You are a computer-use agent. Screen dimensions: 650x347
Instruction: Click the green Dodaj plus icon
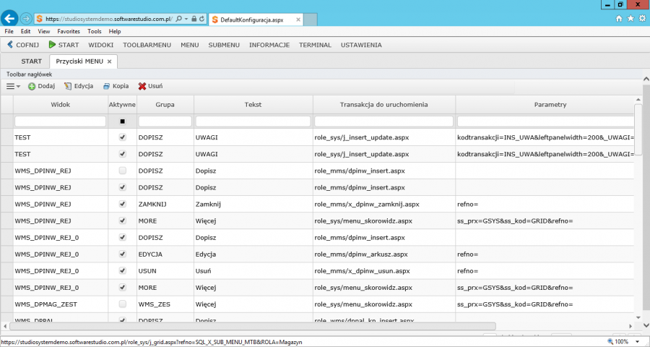[x=32, y=86]
